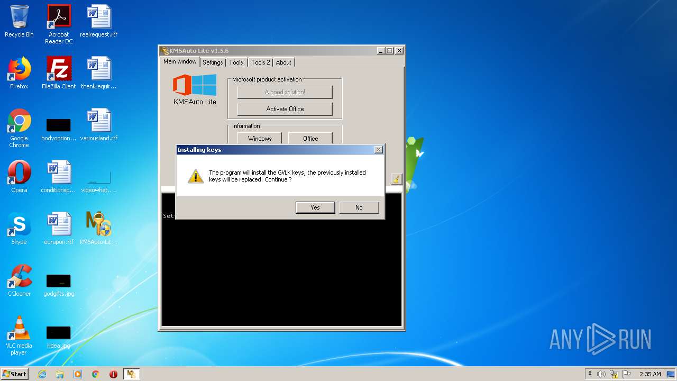
Task: Click the broom clear-log icon
Action: [x=397, y=179]
